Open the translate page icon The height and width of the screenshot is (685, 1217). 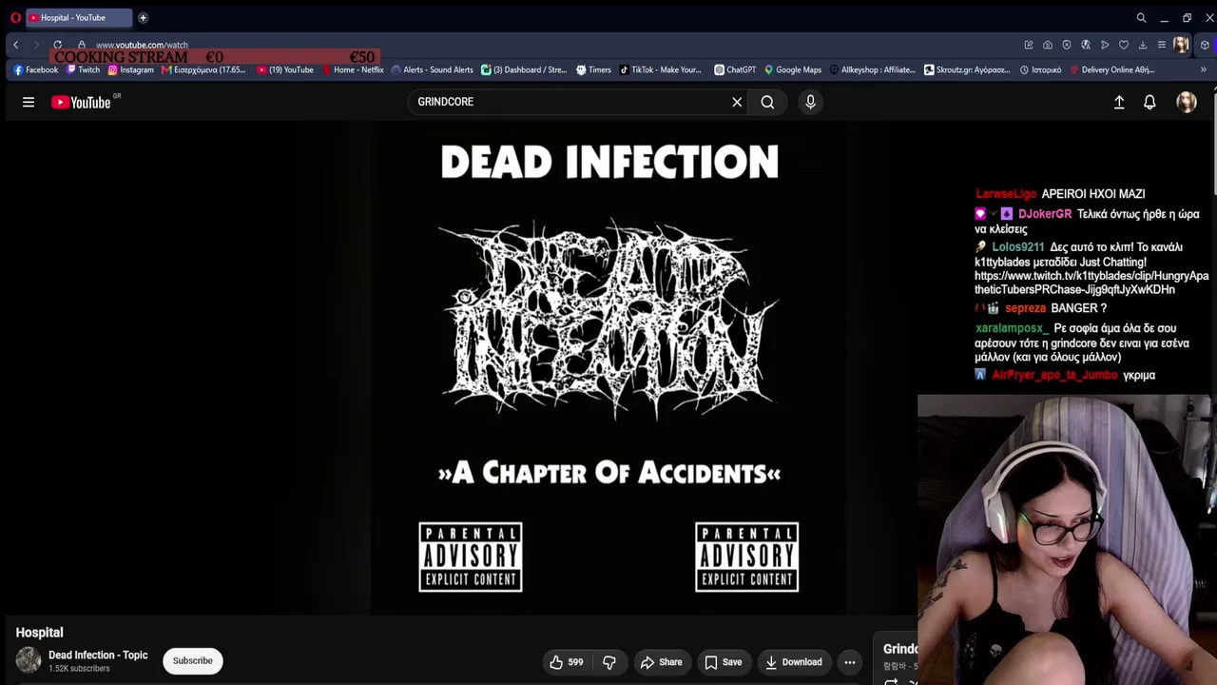[1086, 45]
